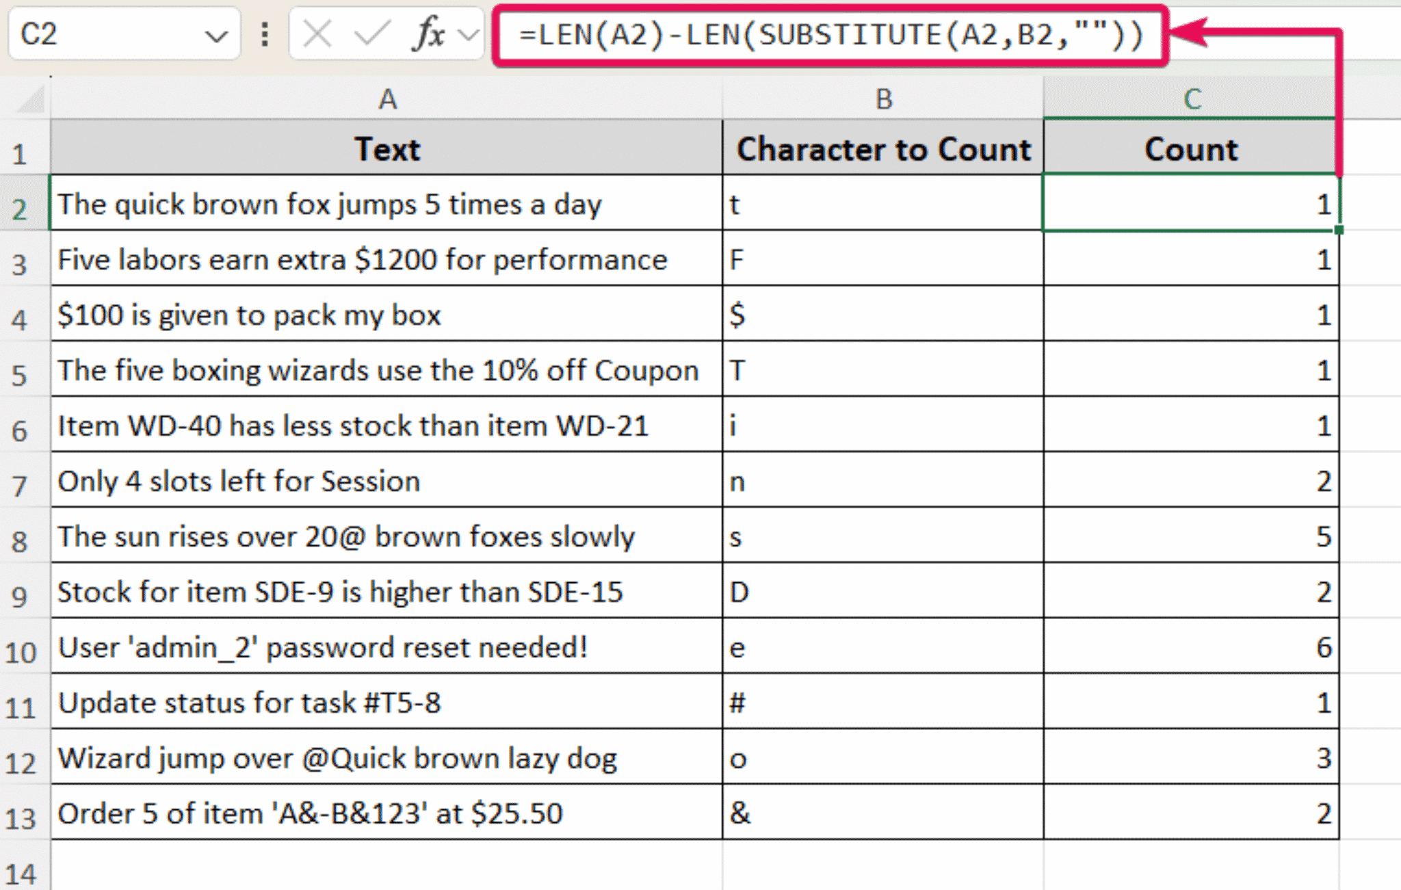The height and width of the screenshot is (890, 1401).
Task: Select the cell with 'Update status for task #T5-8'
Action: (387, 703)
